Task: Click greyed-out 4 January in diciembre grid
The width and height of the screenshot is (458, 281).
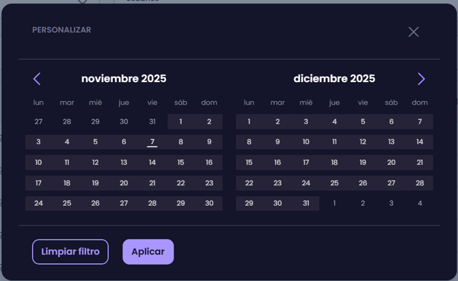Action: point(420,204)
